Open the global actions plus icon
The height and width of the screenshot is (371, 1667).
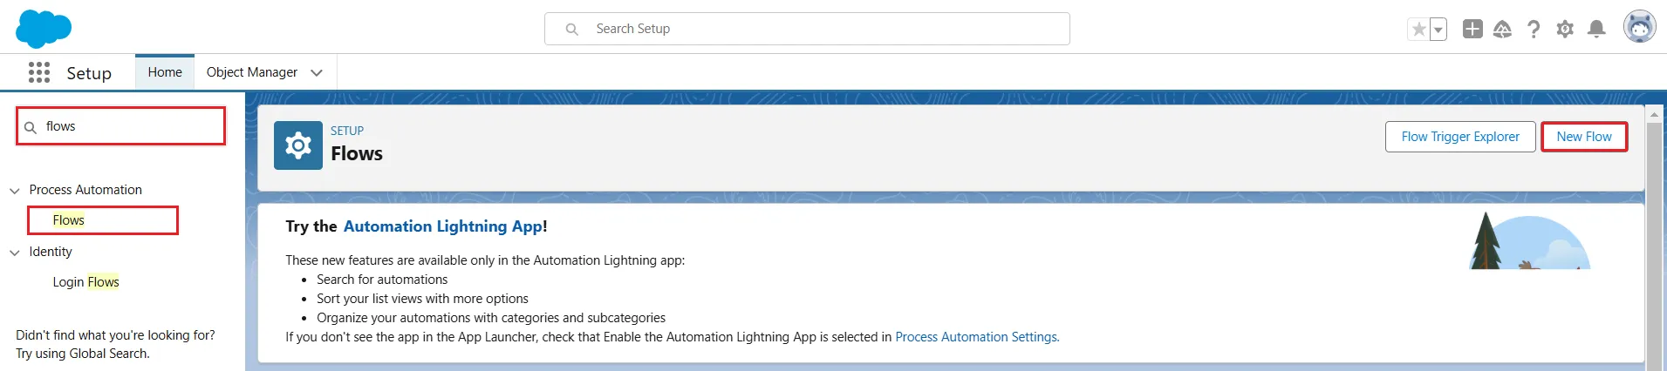[x=1472, y=29]
